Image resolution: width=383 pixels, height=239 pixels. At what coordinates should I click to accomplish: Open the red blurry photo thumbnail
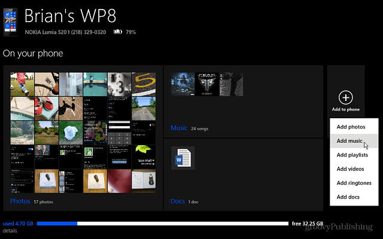(120, 181)
